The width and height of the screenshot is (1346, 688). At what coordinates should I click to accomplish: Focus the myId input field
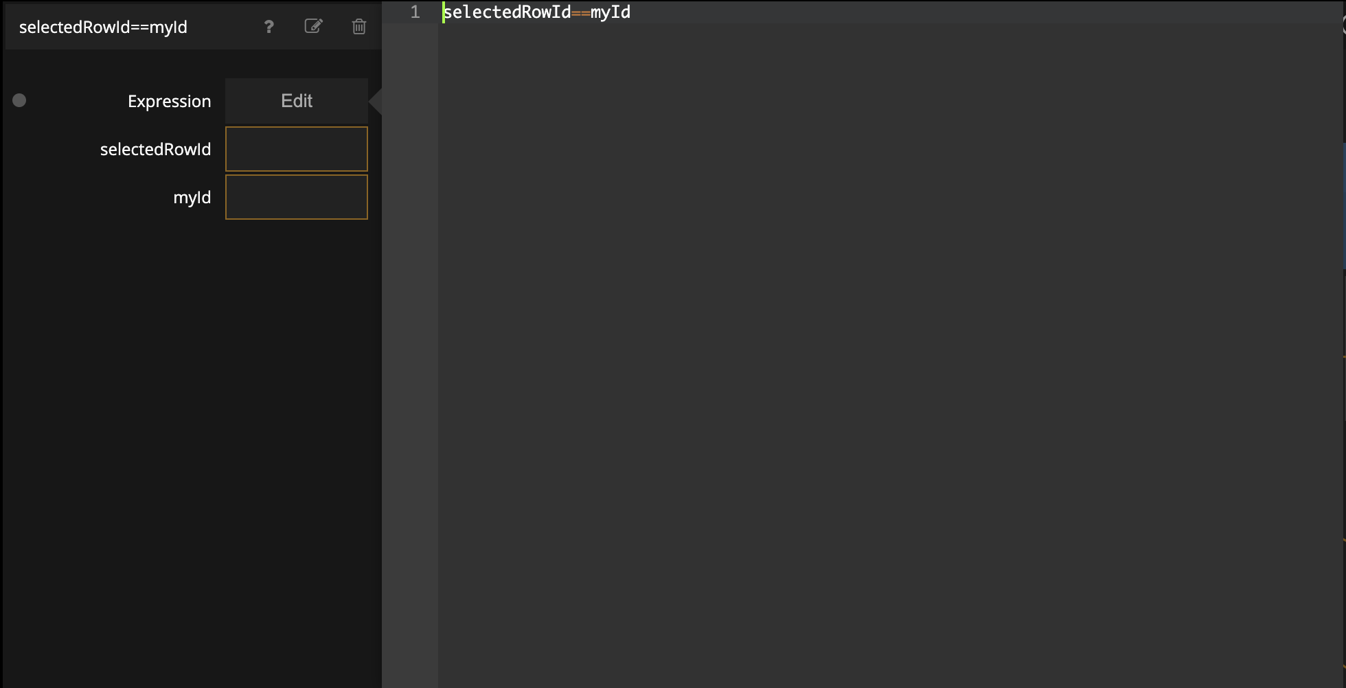pos(296,197)
